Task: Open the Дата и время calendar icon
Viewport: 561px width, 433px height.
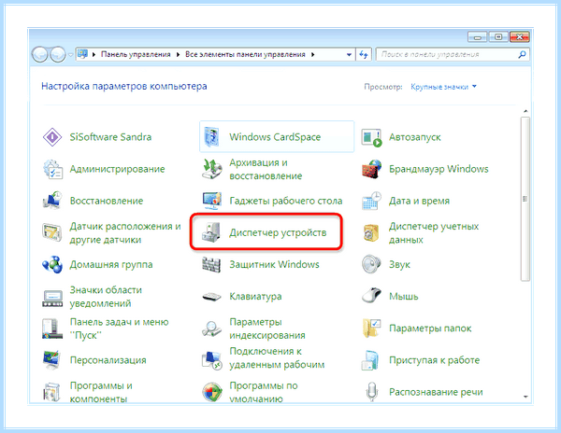Action: (x=371, y=201)
